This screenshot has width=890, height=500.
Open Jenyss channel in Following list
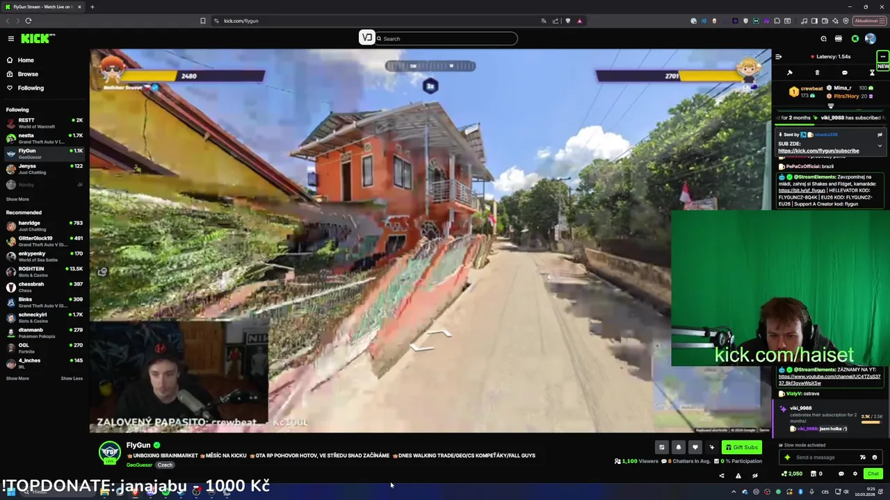44,169
